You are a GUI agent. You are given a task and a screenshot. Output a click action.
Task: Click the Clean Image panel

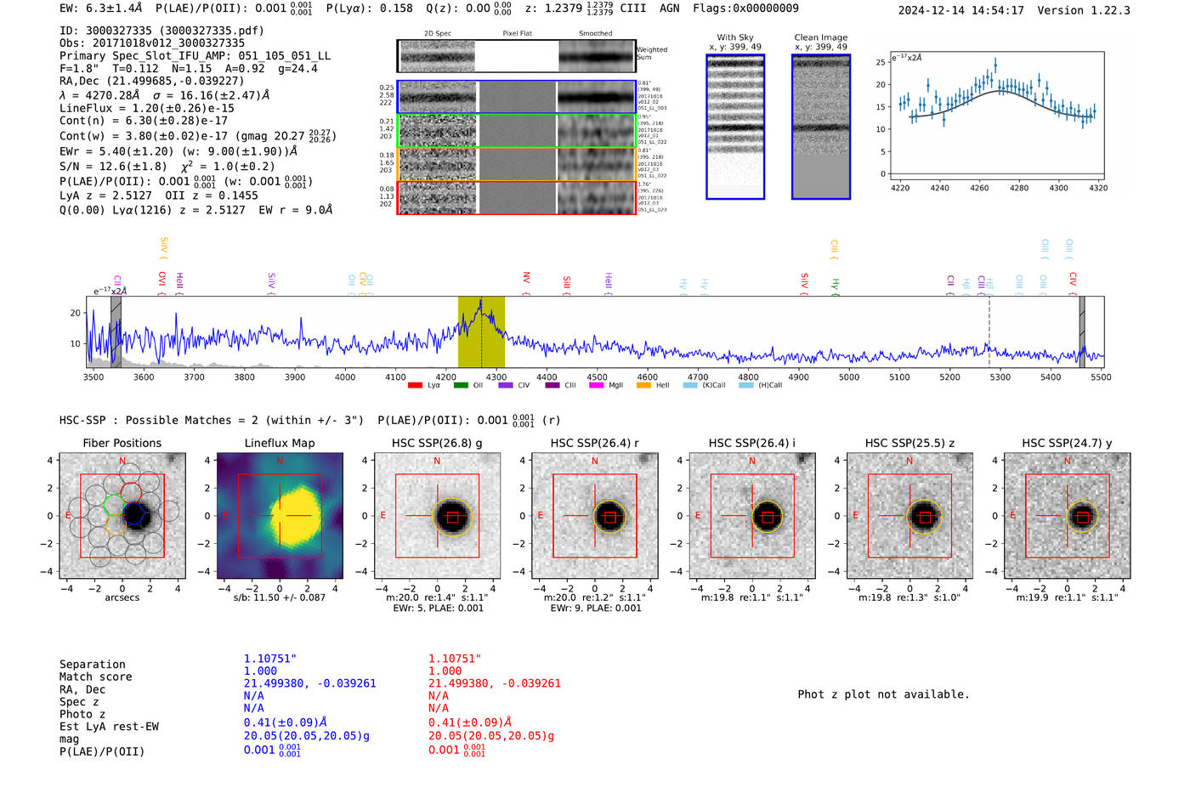821,127
